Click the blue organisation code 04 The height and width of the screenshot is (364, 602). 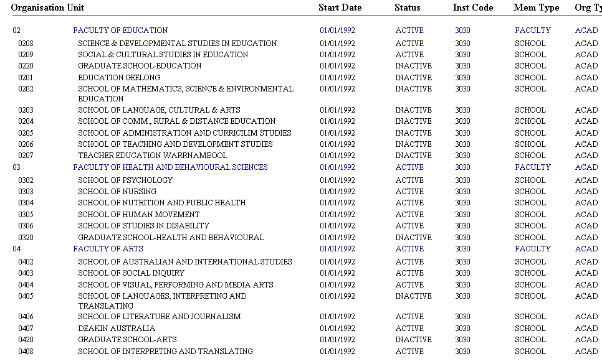coord(17,248)
